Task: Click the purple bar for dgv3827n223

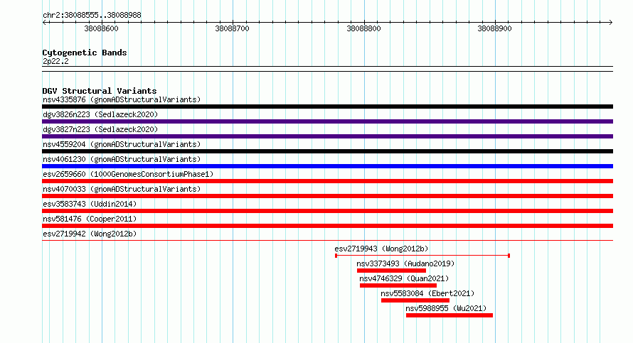Action: [x=327, y=136]
